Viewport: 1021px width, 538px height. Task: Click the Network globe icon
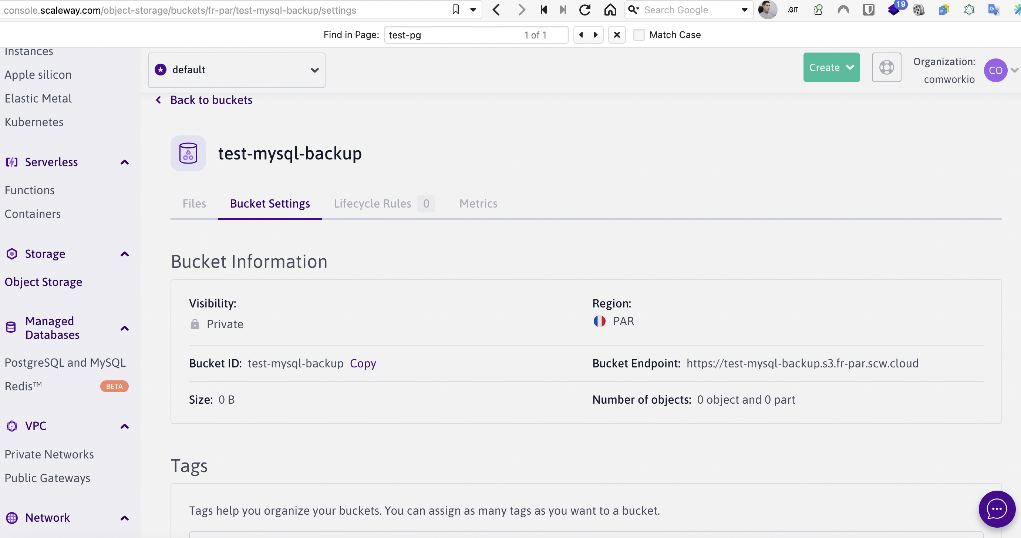[12, 518]
